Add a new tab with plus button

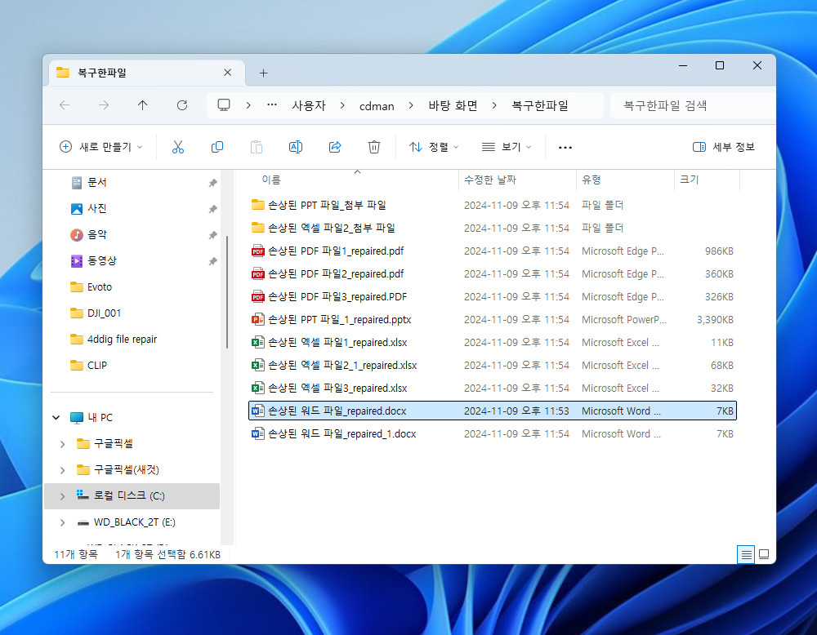[263, 73]
